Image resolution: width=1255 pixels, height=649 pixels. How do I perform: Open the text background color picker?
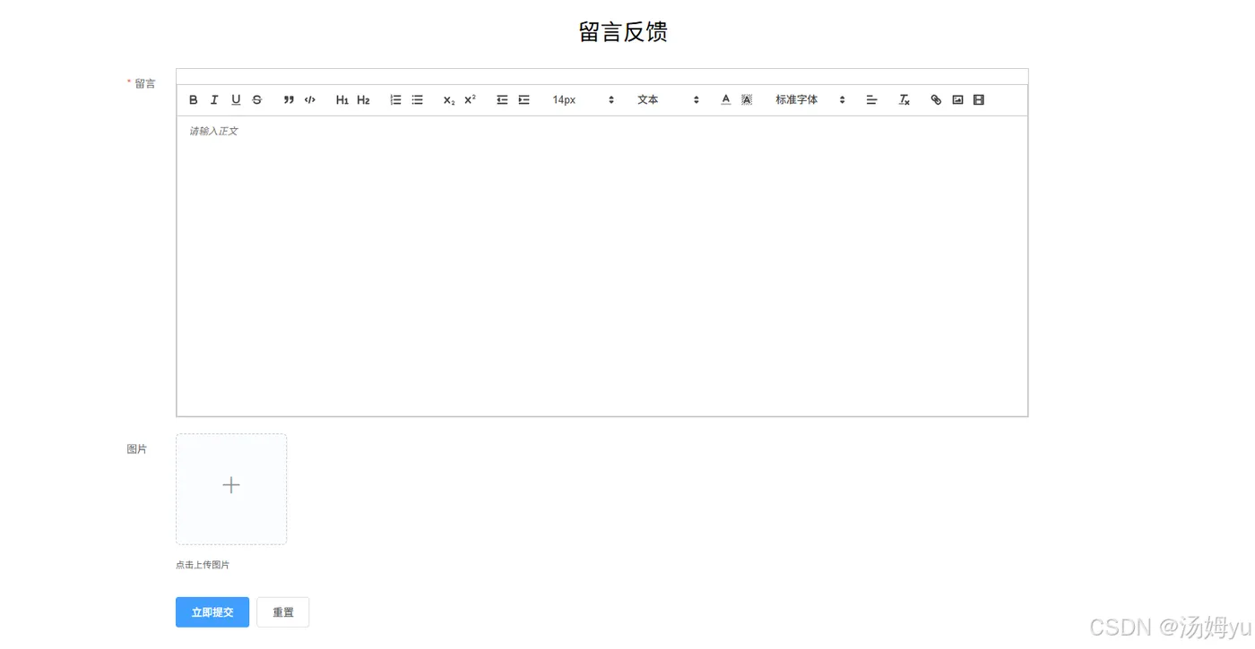[x=747, y=100]
